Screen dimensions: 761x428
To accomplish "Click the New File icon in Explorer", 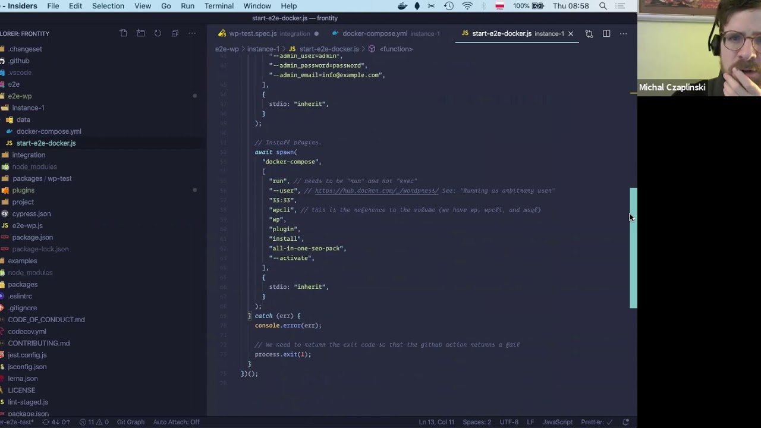I will click(124, 34).
